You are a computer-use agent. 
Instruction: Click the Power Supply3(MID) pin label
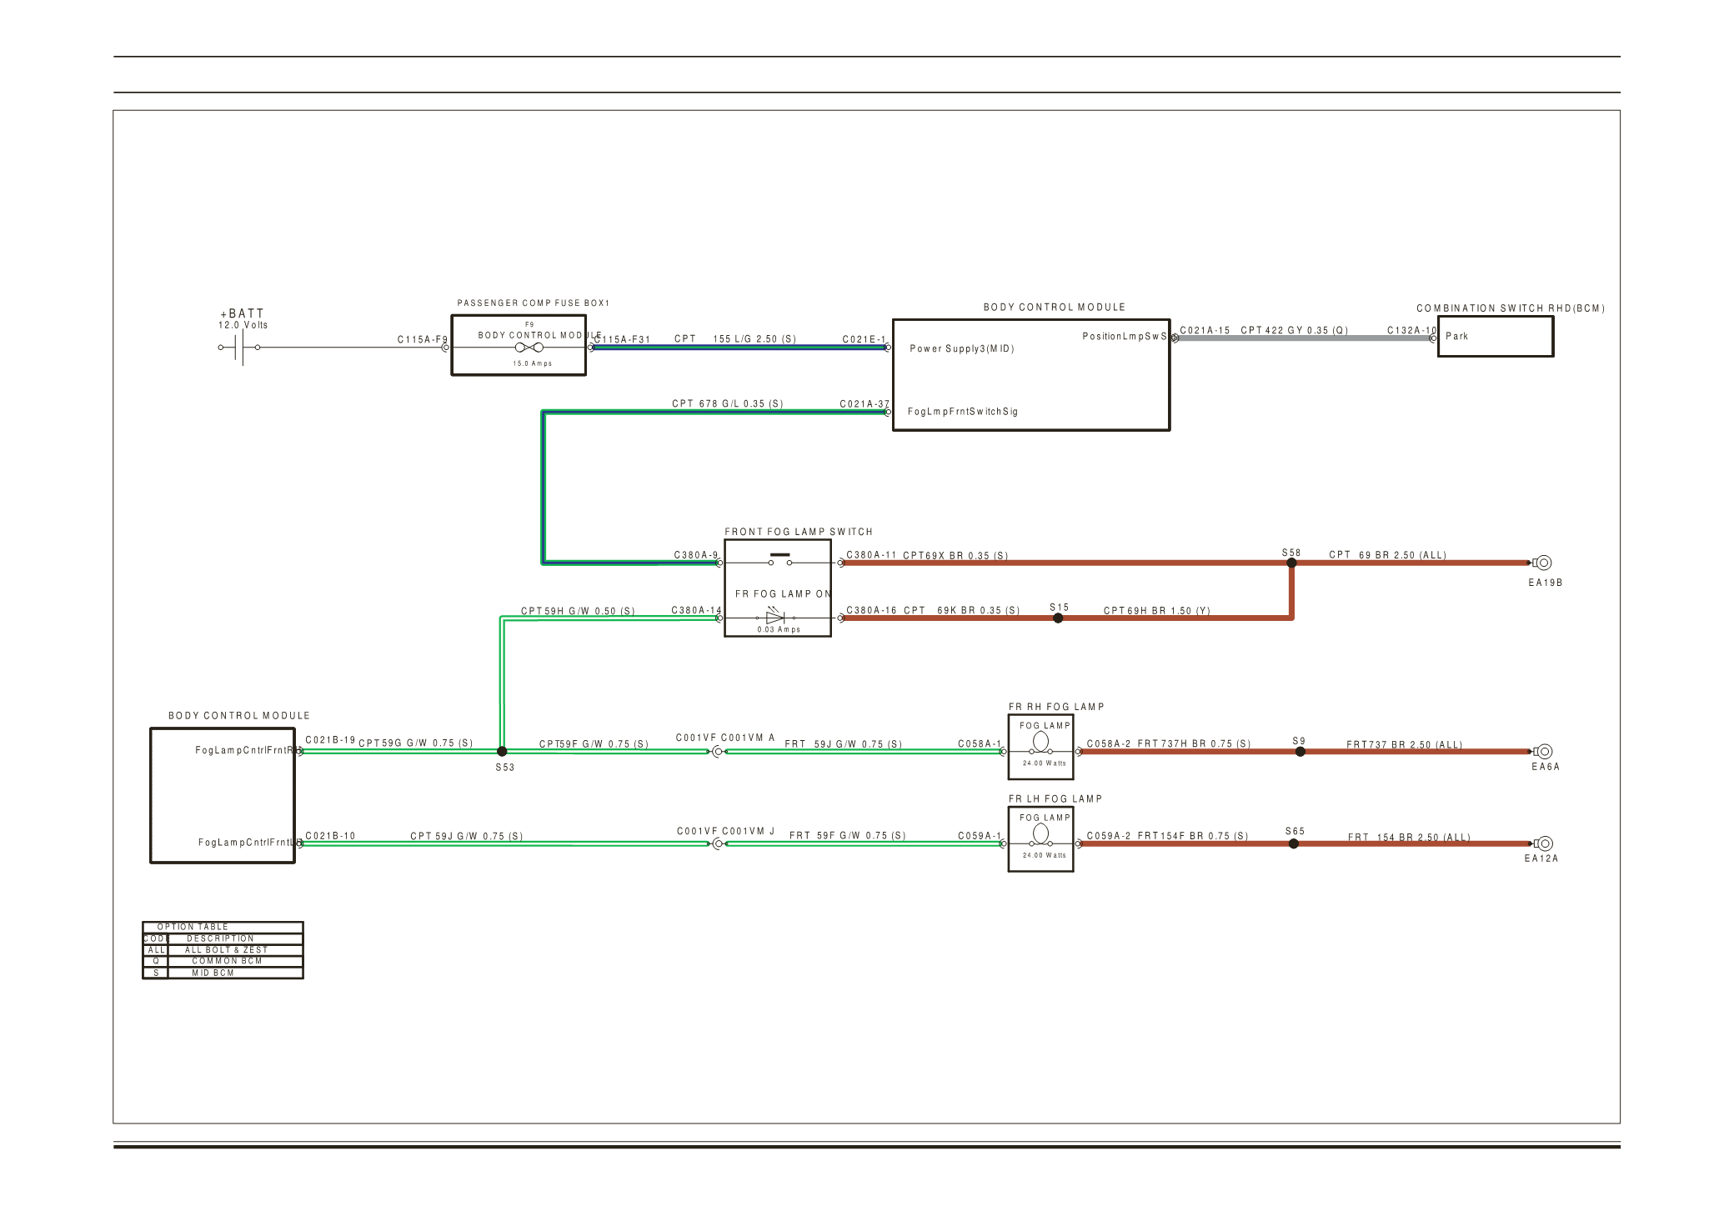click(x=961, y=348)
